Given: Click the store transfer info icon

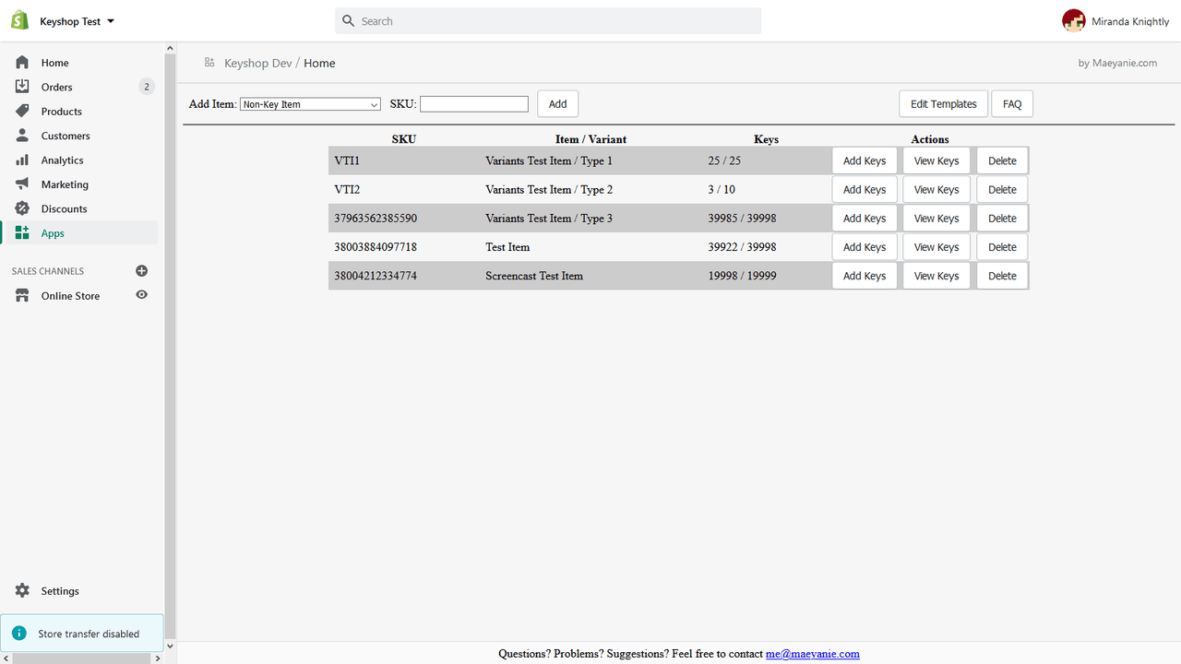Looking at the screenshot, I should (19, 634).
